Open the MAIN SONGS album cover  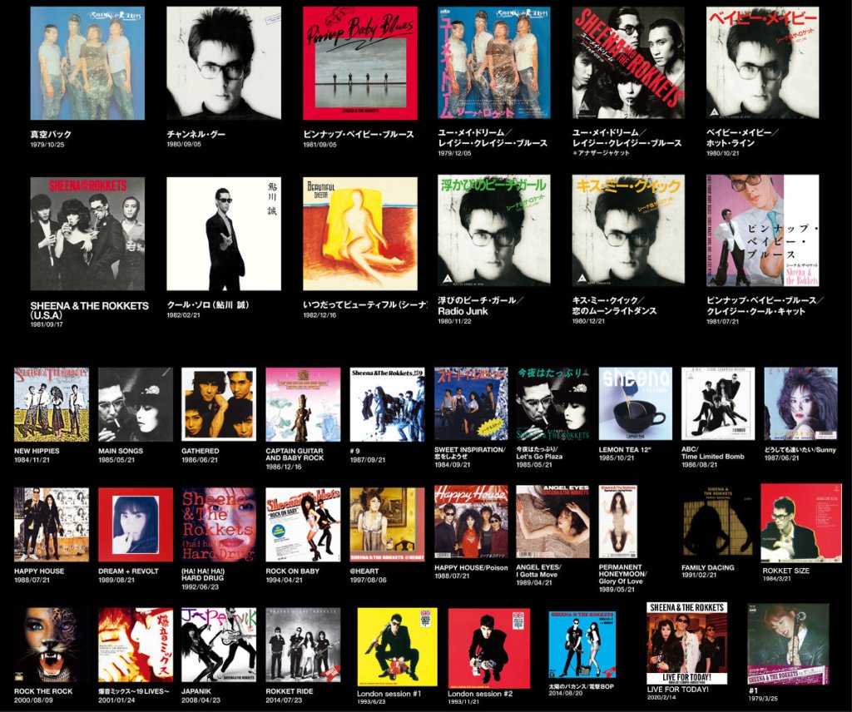136,404
